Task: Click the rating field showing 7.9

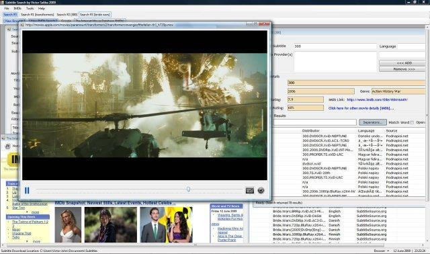Action: [306, 99]
